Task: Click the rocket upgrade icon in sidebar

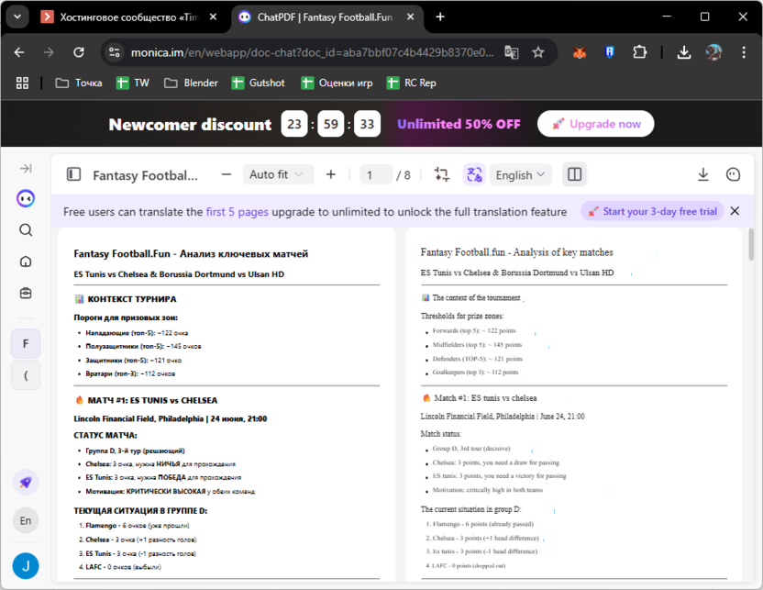Action: [26, 483]
